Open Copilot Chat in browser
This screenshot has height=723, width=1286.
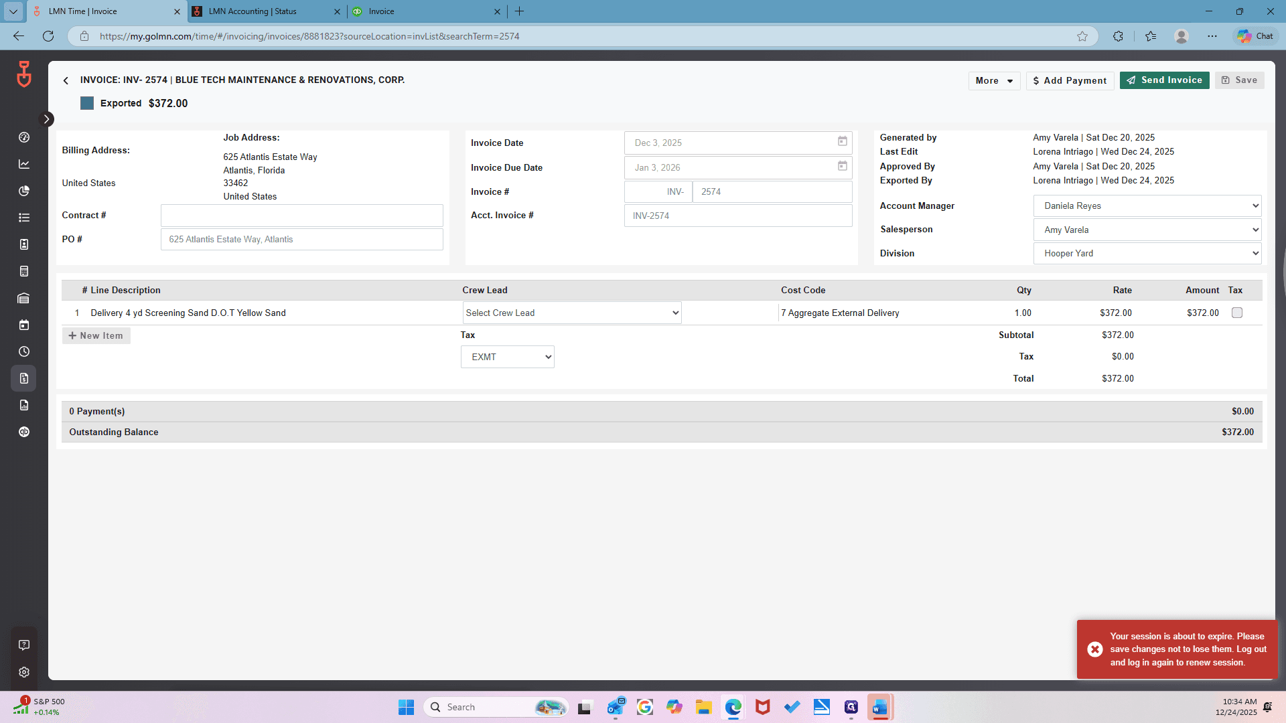(1256, 36)
